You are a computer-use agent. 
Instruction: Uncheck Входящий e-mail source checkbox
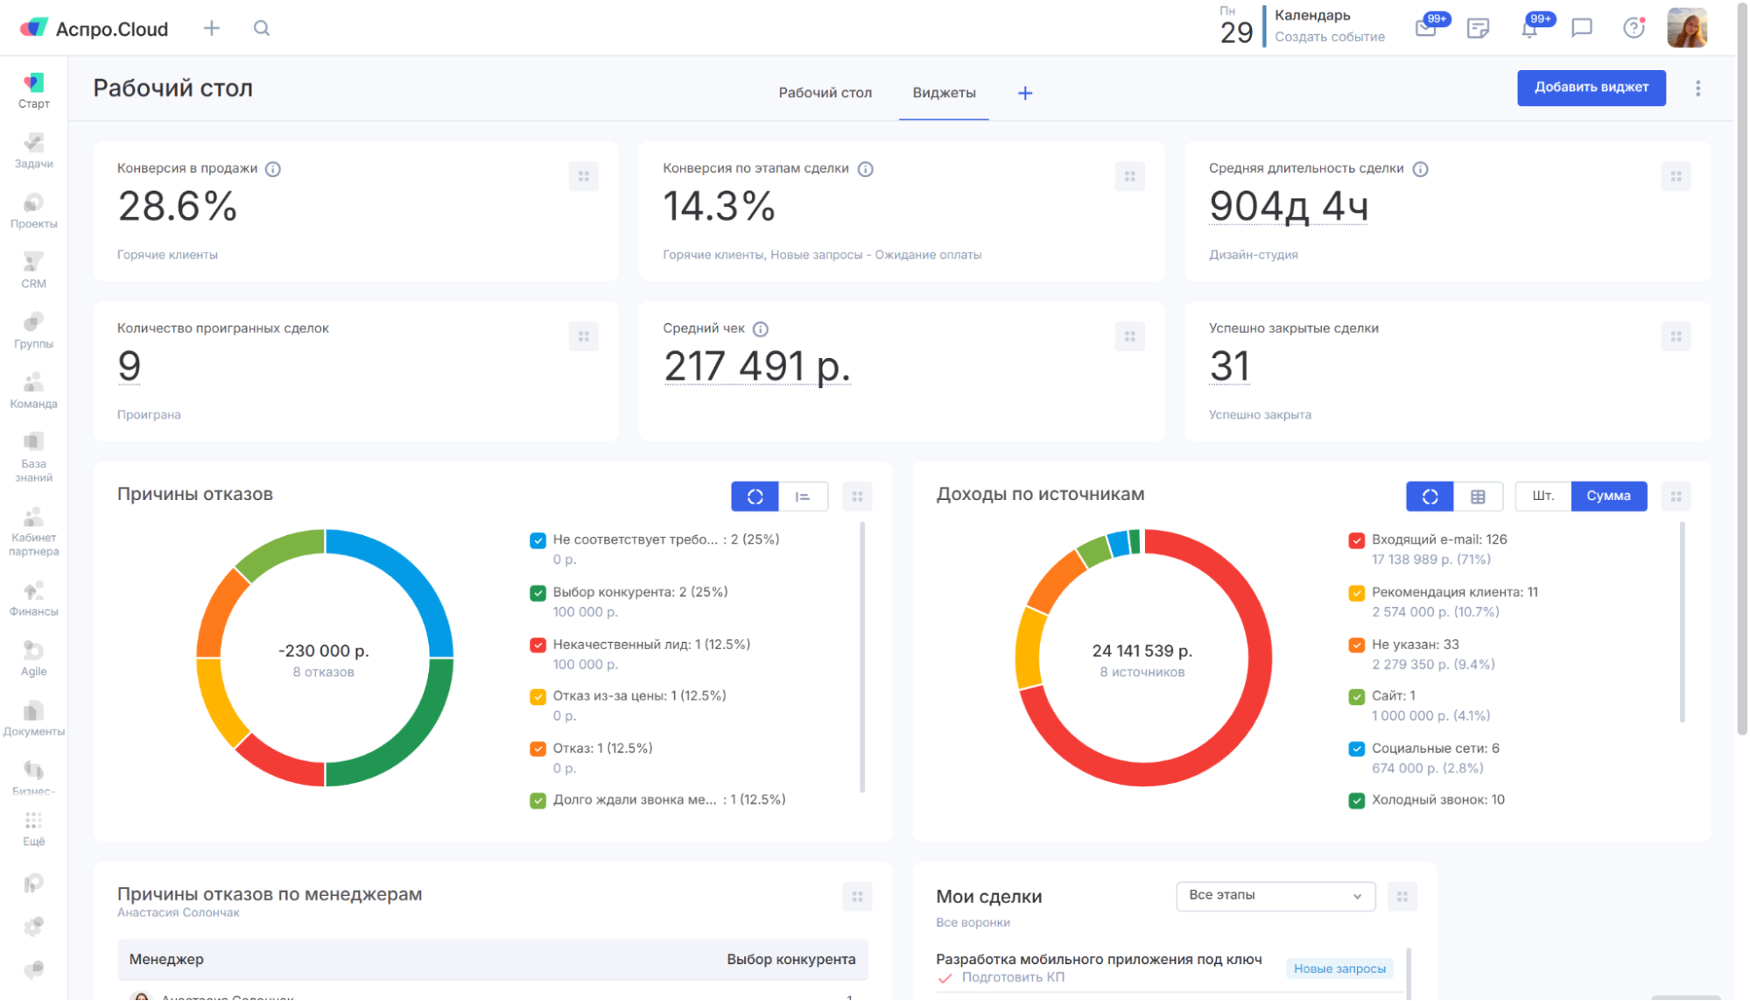[1356, 540]
